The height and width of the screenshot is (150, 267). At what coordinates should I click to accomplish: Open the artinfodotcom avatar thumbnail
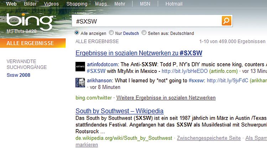(80, 66)
